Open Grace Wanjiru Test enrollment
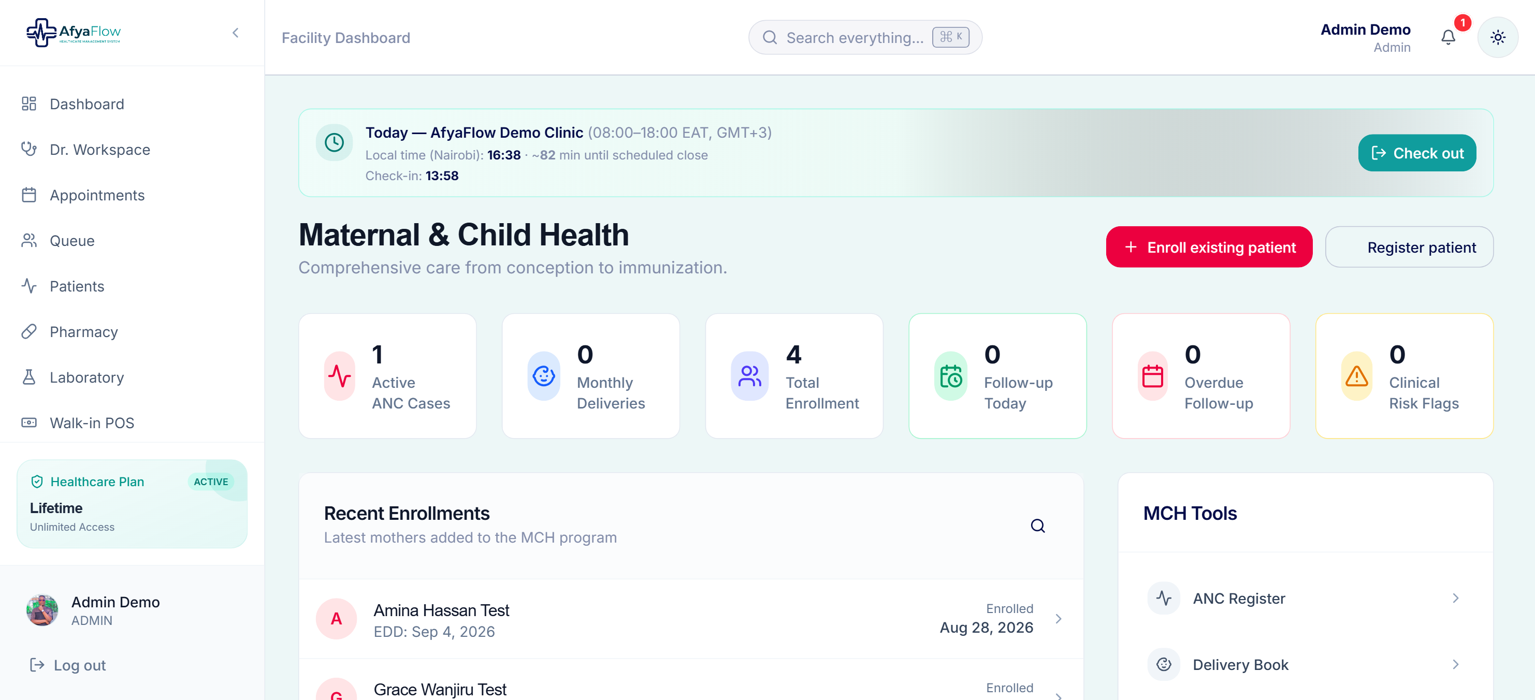This screenshot has width=1535, height=700. [691, 680]
